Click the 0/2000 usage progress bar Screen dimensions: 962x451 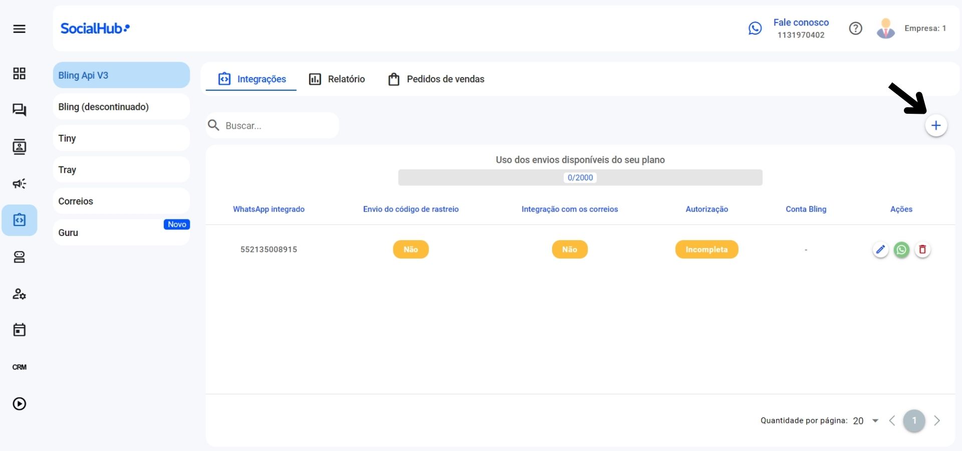coord(580,177)
